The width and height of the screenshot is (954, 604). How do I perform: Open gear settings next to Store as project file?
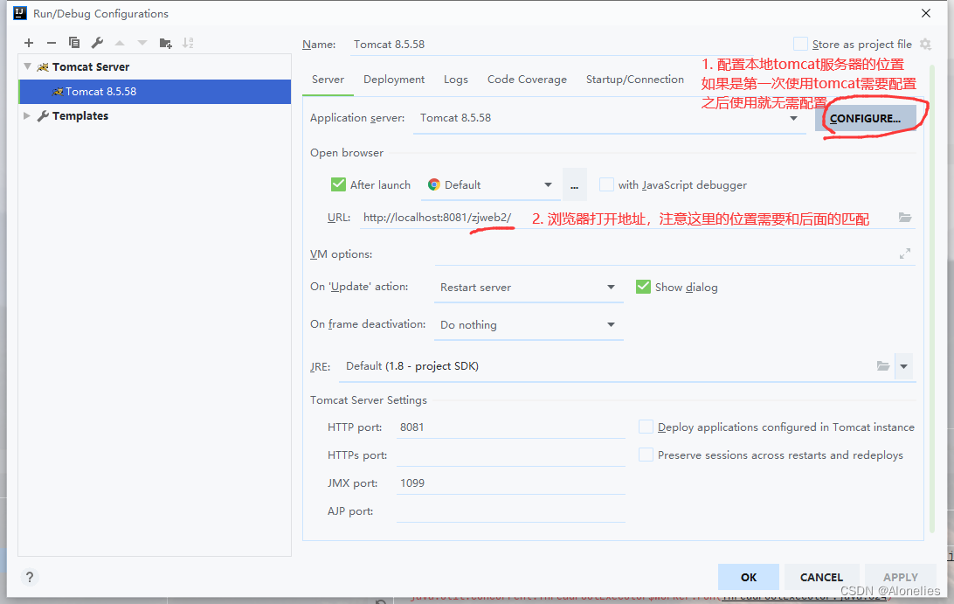(x=925, y=44)
